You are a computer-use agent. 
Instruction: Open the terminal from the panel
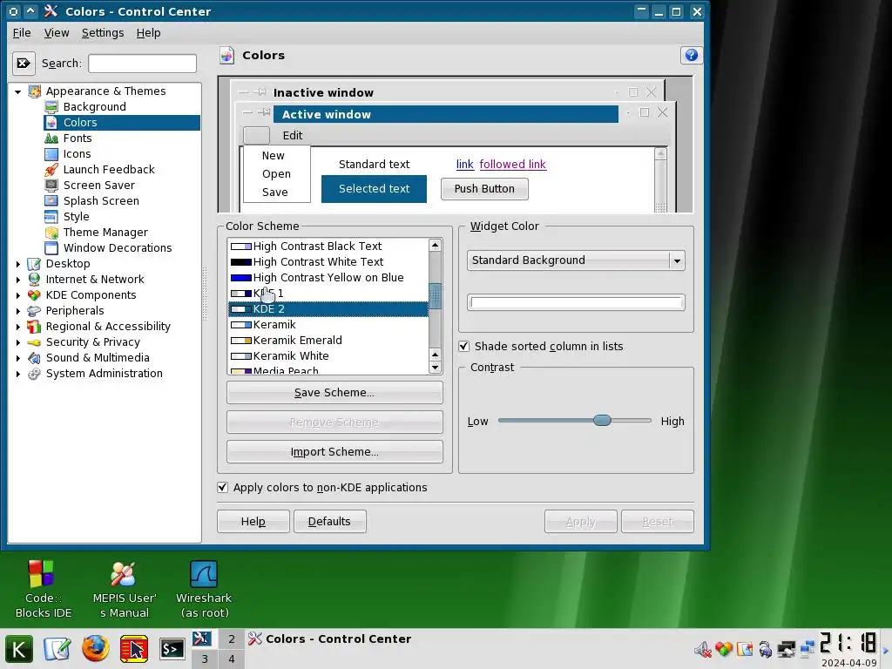172,649
